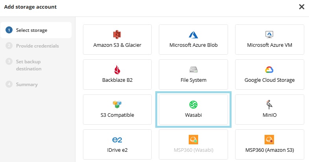Screen dimensions: 309x162
Task: Click the MSP360 (Wasabi) orange icon
Action: pyautogui.click(x=193, y=140)
